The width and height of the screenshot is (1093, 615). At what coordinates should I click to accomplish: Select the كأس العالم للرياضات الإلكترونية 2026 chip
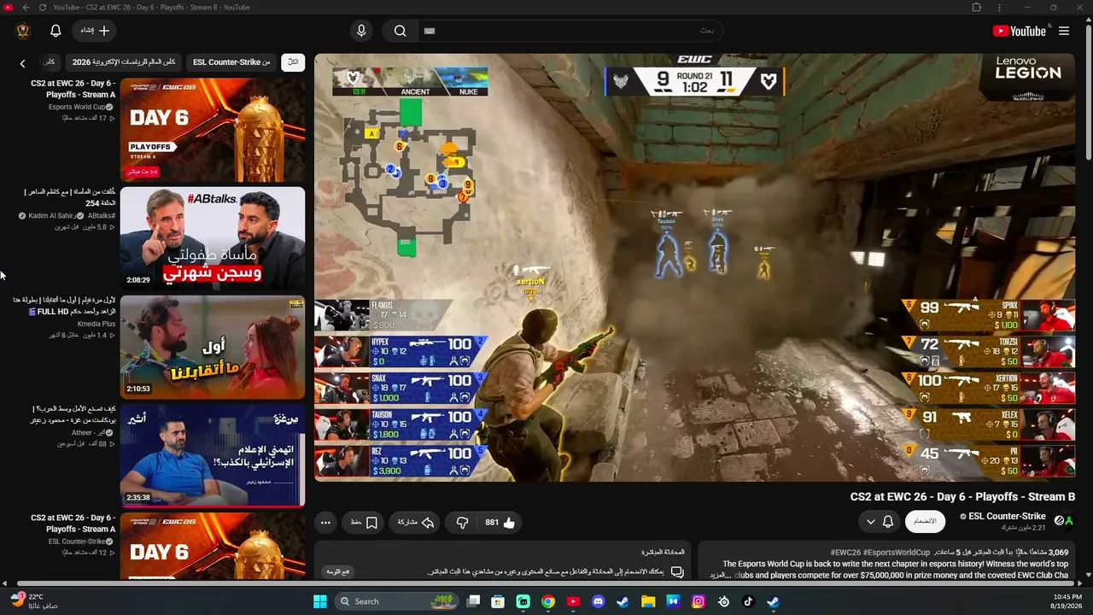click(x=124, y=62)
